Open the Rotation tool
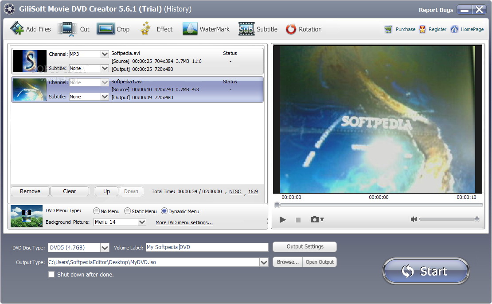 click(304, 29)
